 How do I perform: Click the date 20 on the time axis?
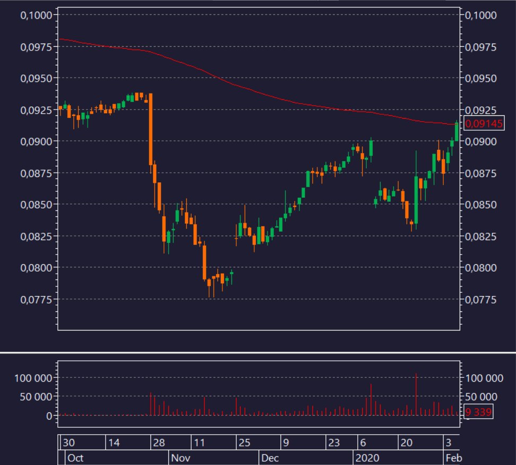[407, 443]
